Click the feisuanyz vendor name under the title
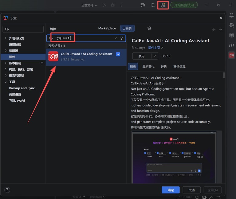This screenshot has height=199, width=236. coord(138,48)
